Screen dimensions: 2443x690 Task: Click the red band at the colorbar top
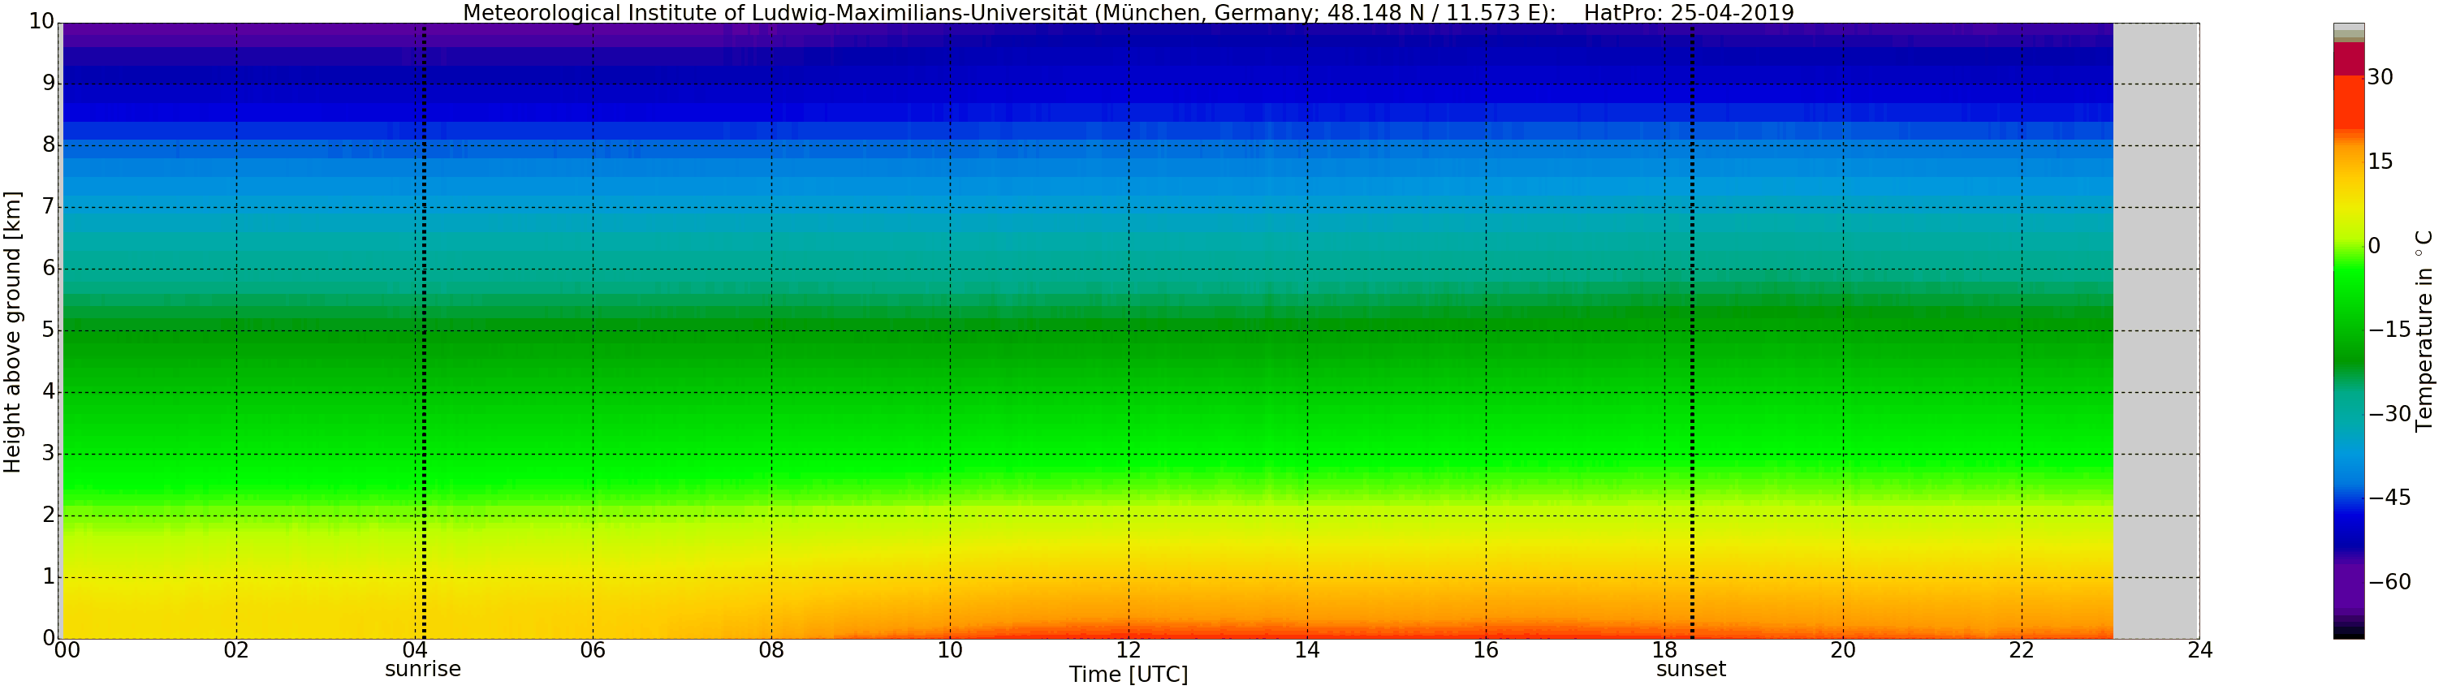(x=2348, y=58)
